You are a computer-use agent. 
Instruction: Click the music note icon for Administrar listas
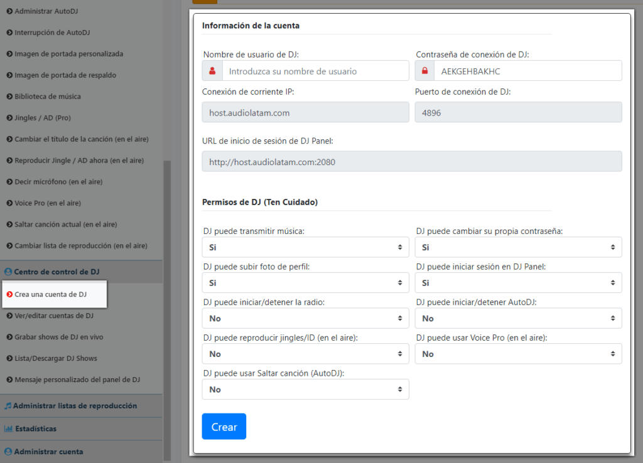[8, 406]
